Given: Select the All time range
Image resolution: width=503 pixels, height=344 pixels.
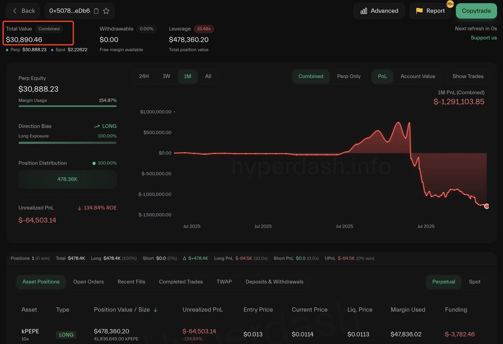Looking at the screenshot, I should pos(208,76).
